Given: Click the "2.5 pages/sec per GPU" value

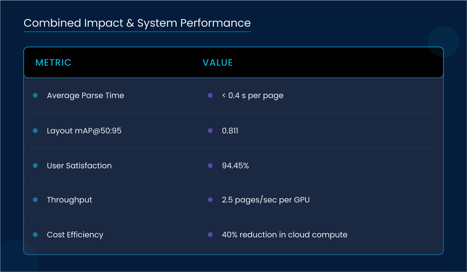Looking at the screenshot, I should point(266,200).
